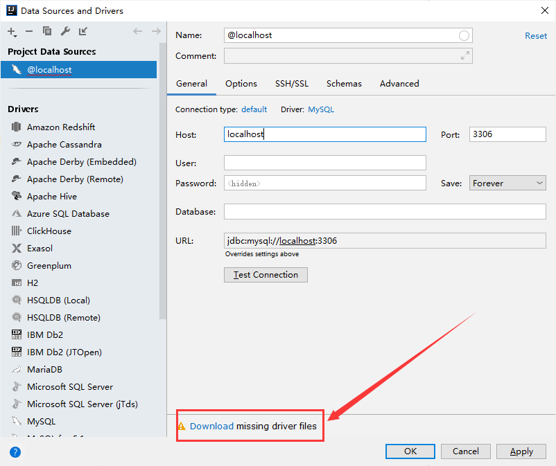Click the Password field
The width and height of the screenshot is (556, 466).
[325, 183]
